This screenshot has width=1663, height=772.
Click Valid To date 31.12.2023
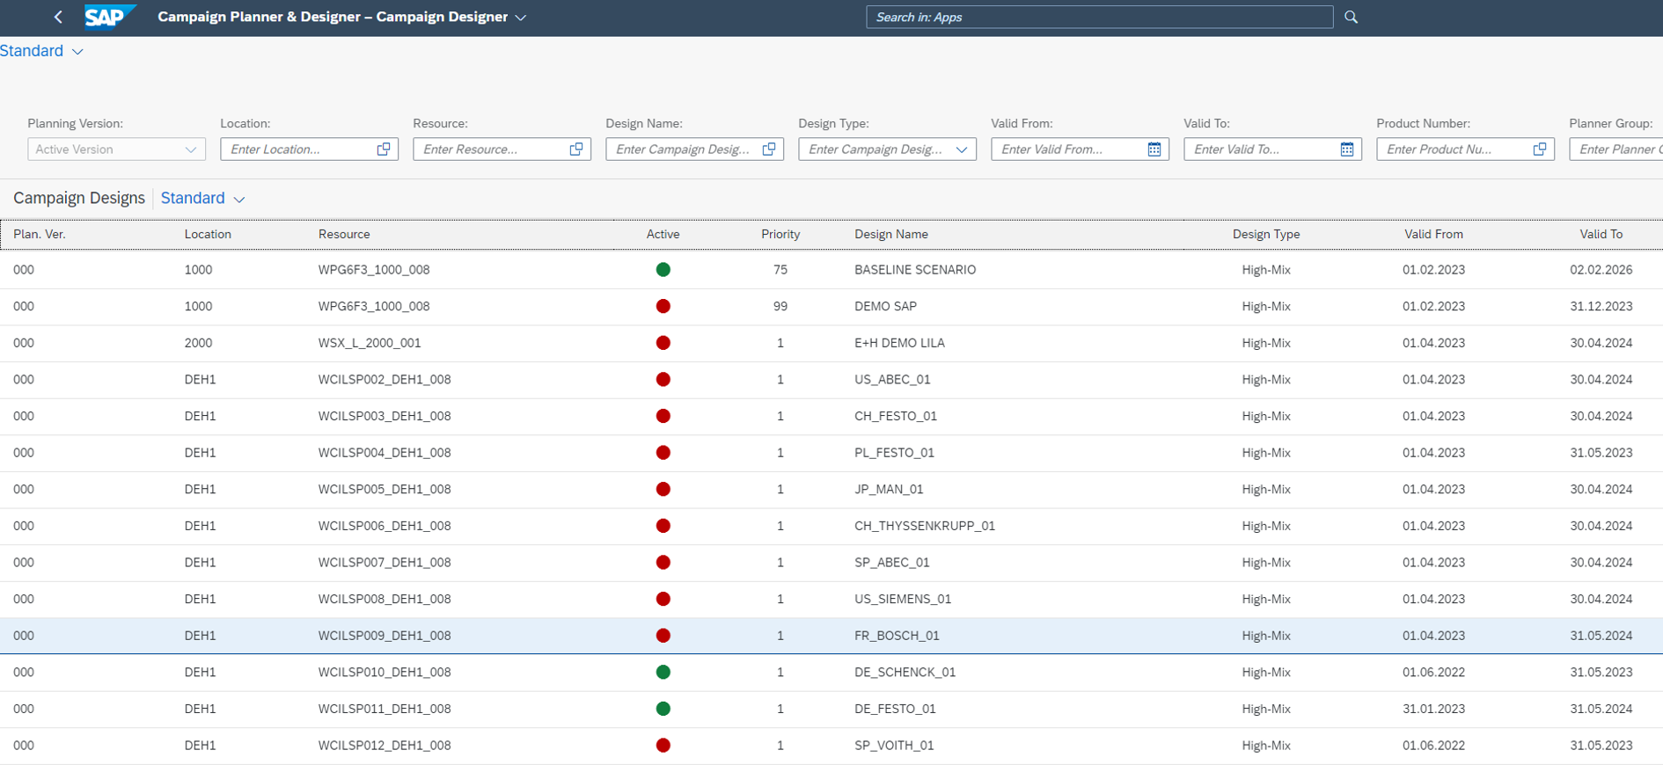1601,307
